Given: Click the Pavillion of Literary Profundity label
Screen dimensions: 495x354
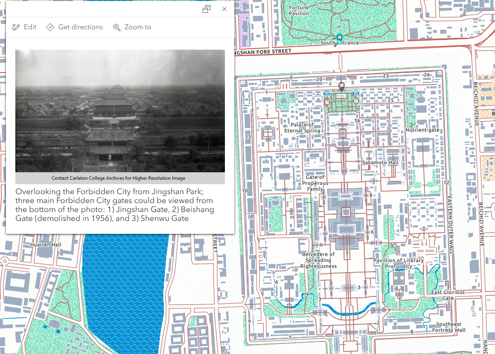Looking at the screenshot, I should click(x=399, y=263).
